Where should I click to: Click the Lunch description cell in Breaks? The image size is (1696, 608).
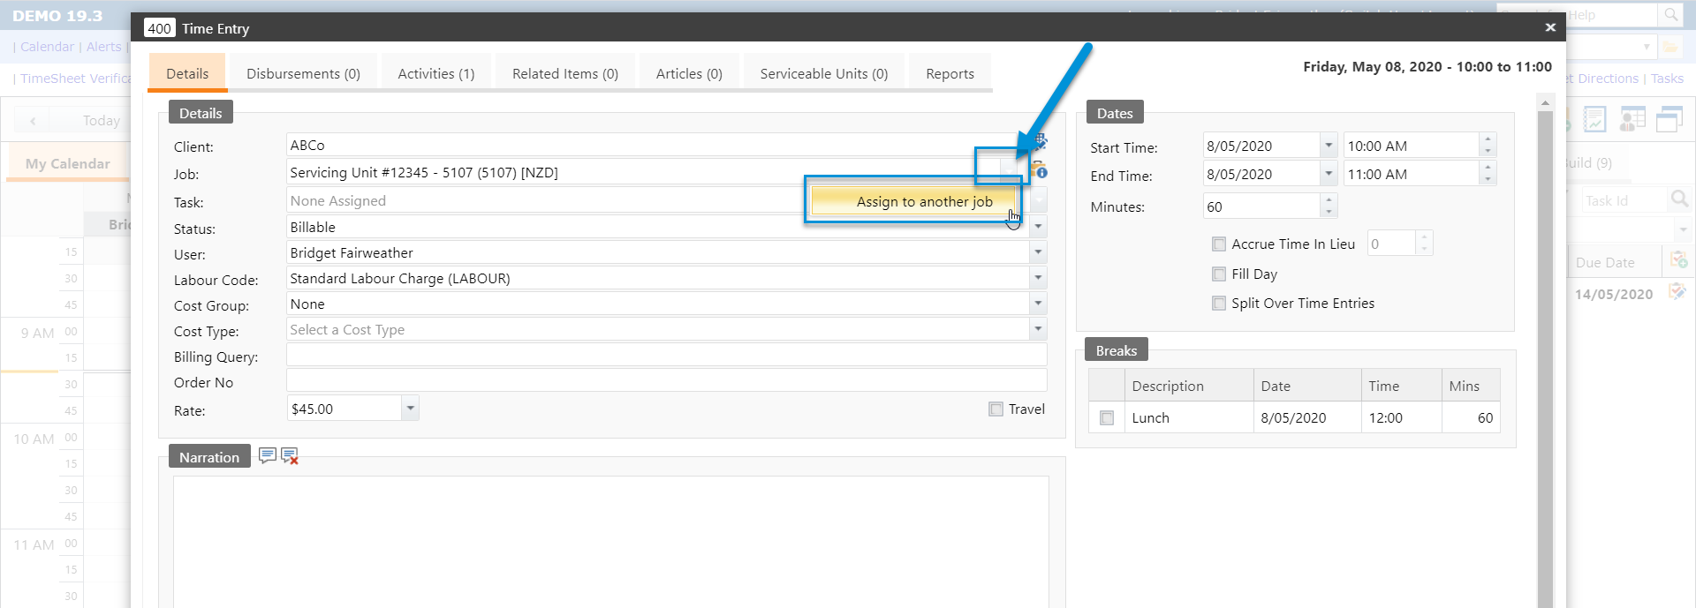coord(1188,418)
